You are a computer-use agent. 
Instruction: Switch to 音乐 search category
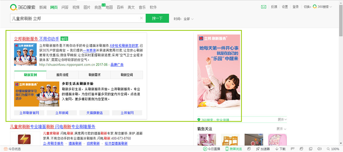(x=142, y=7)
